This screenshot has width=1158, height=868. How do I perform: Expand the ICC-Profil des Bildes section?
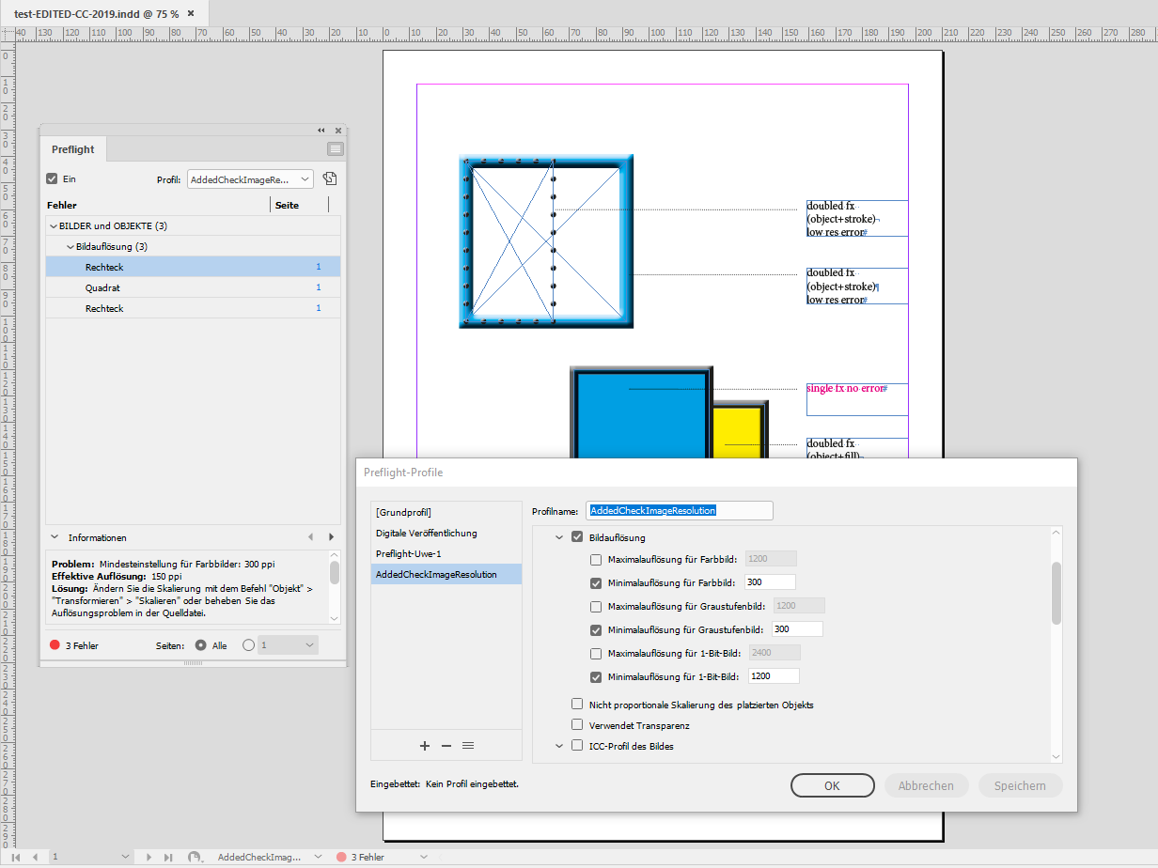click(x=559, y=745)
